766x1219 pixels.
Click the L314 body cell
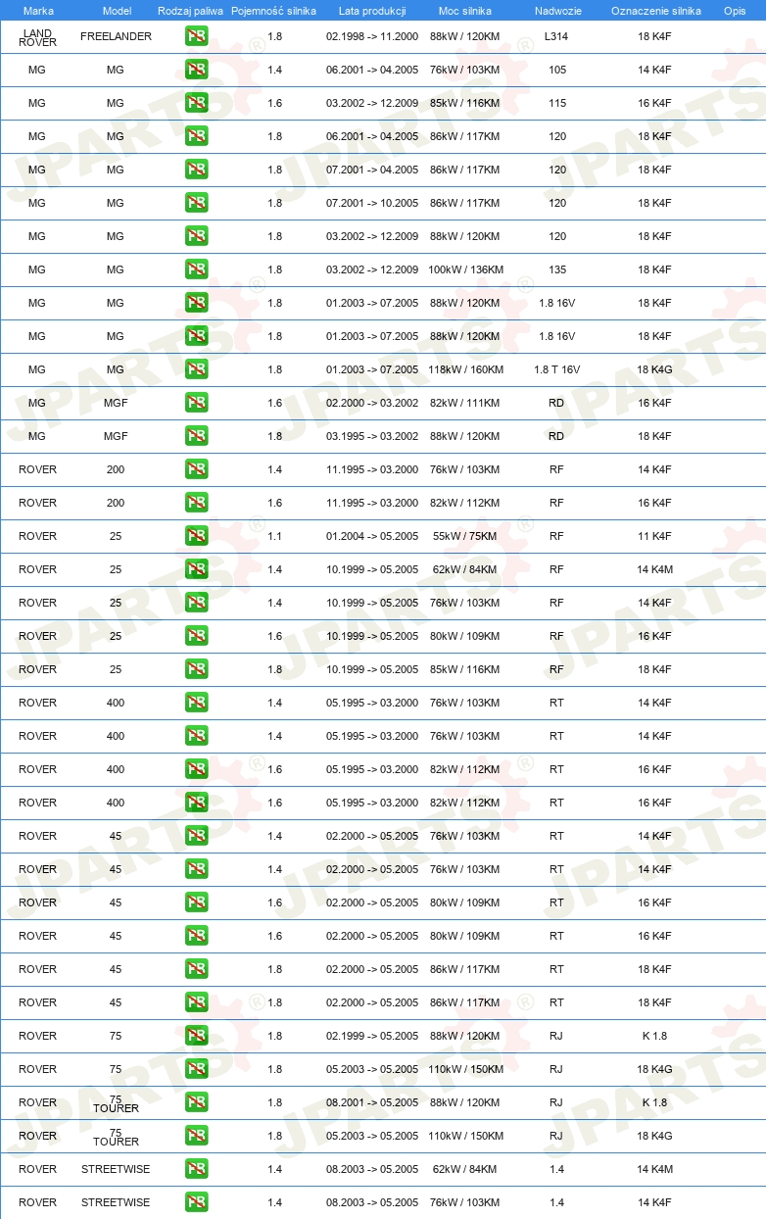556,36
